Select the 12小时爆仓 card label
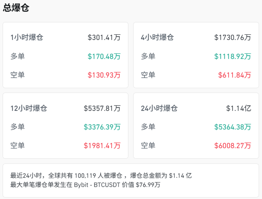Image resolution: width=262 pixels, height=199 pixels. pyautogui.click(x=29, y=108)
